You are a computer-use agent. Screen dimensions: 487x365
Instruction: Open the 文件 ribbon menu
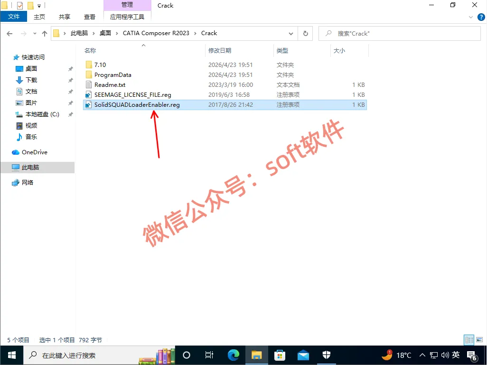click(x=14, y=17)
